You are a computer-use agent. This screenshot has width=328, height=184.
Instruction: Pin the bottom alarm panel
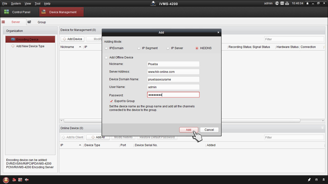click(x=309, y=180)
